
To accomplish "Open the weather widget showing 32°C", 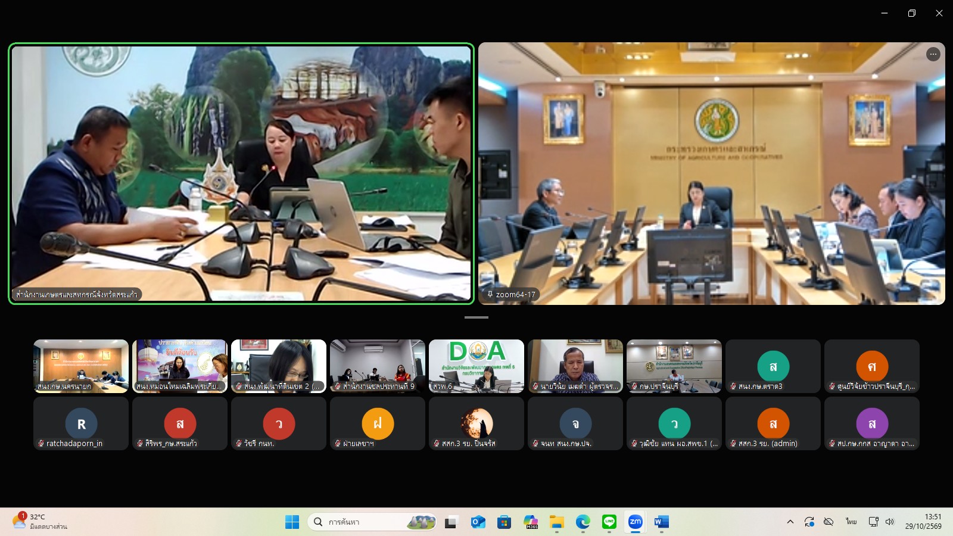I will (39, 522).
